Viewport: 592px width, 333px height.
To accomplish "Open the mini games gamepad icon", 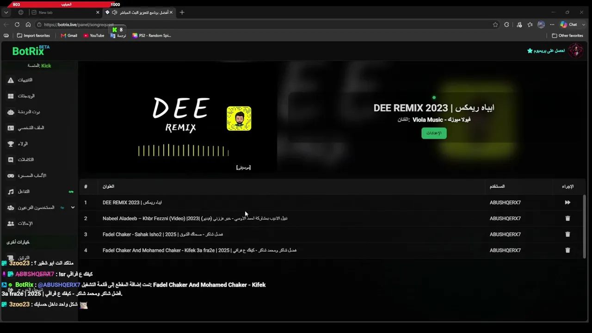I will tap(11, 176).
